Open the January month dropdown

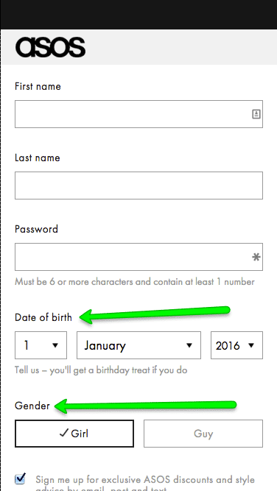coord(138,345)
